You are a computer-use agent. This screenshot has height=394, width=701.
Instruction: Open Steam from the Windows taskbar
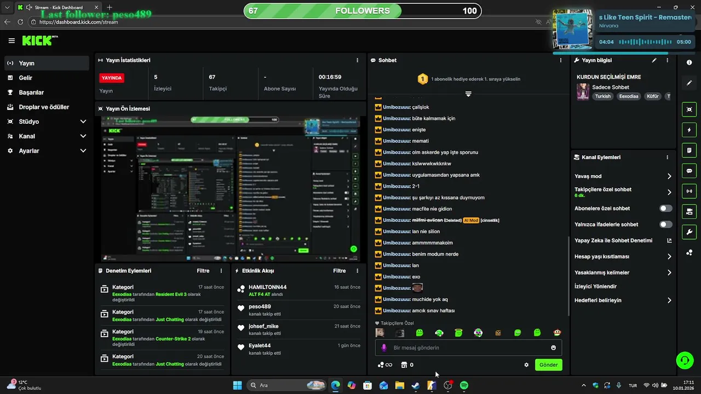pyautogui.click(x=416, y=385)
